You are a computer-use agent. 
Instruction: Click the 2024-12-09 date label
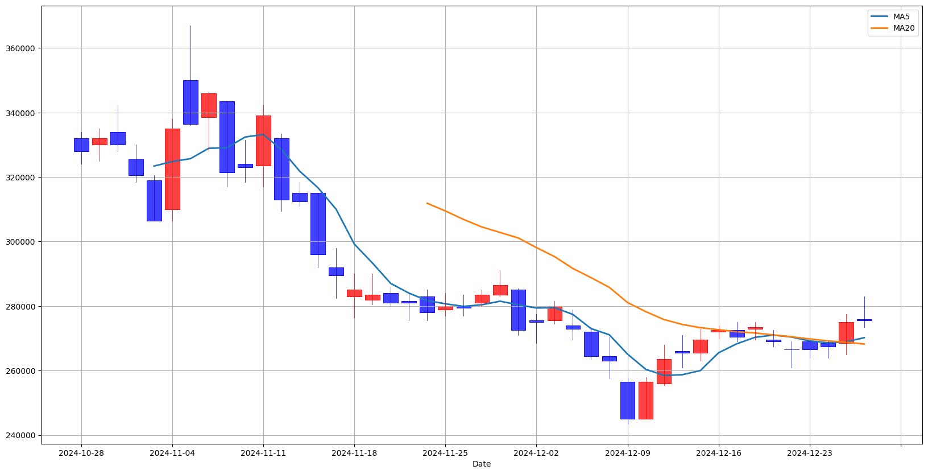coord(628,454)
